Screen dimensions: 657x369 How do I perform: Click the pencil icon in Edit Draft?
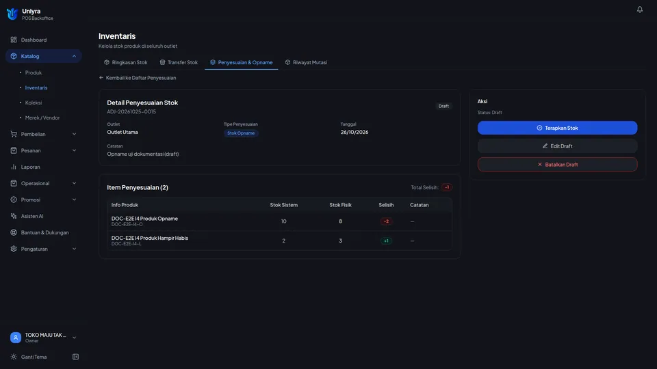click(545, 146)
